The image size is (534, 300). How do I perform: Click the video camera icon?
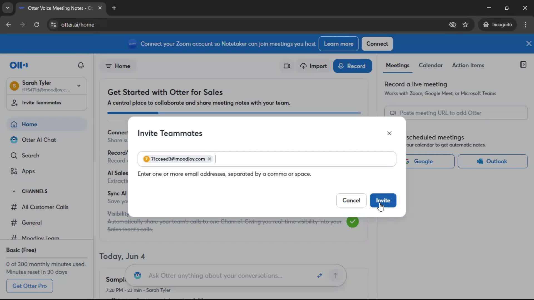[x=287, y=66]
